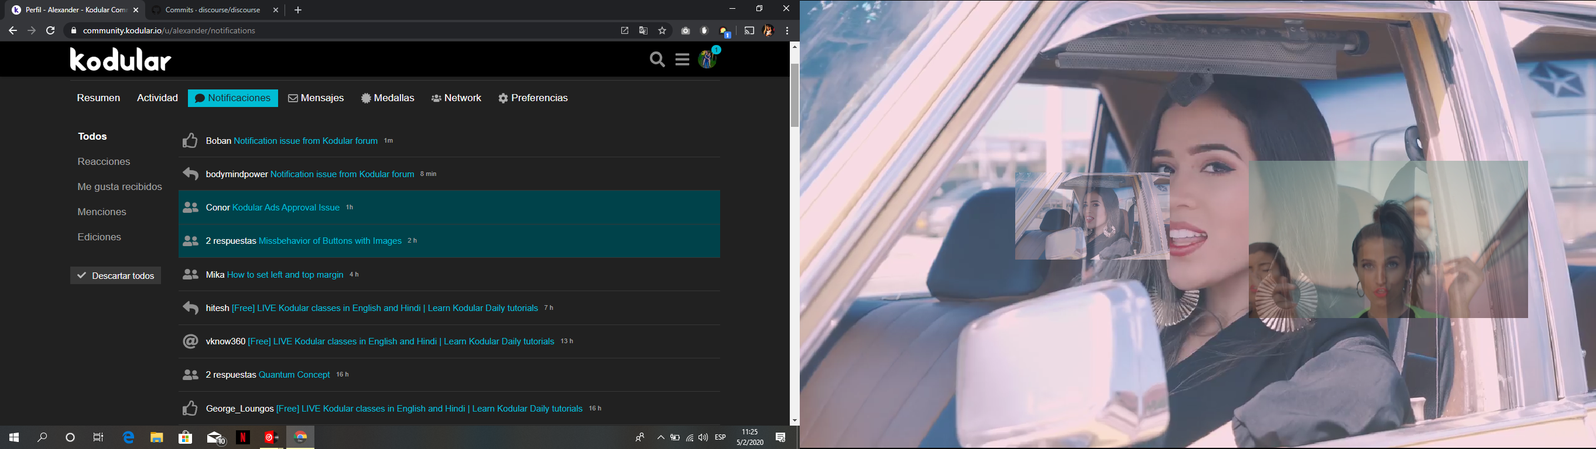
Task: Open the Kodular forum search icon
Action: click(657, 60)
